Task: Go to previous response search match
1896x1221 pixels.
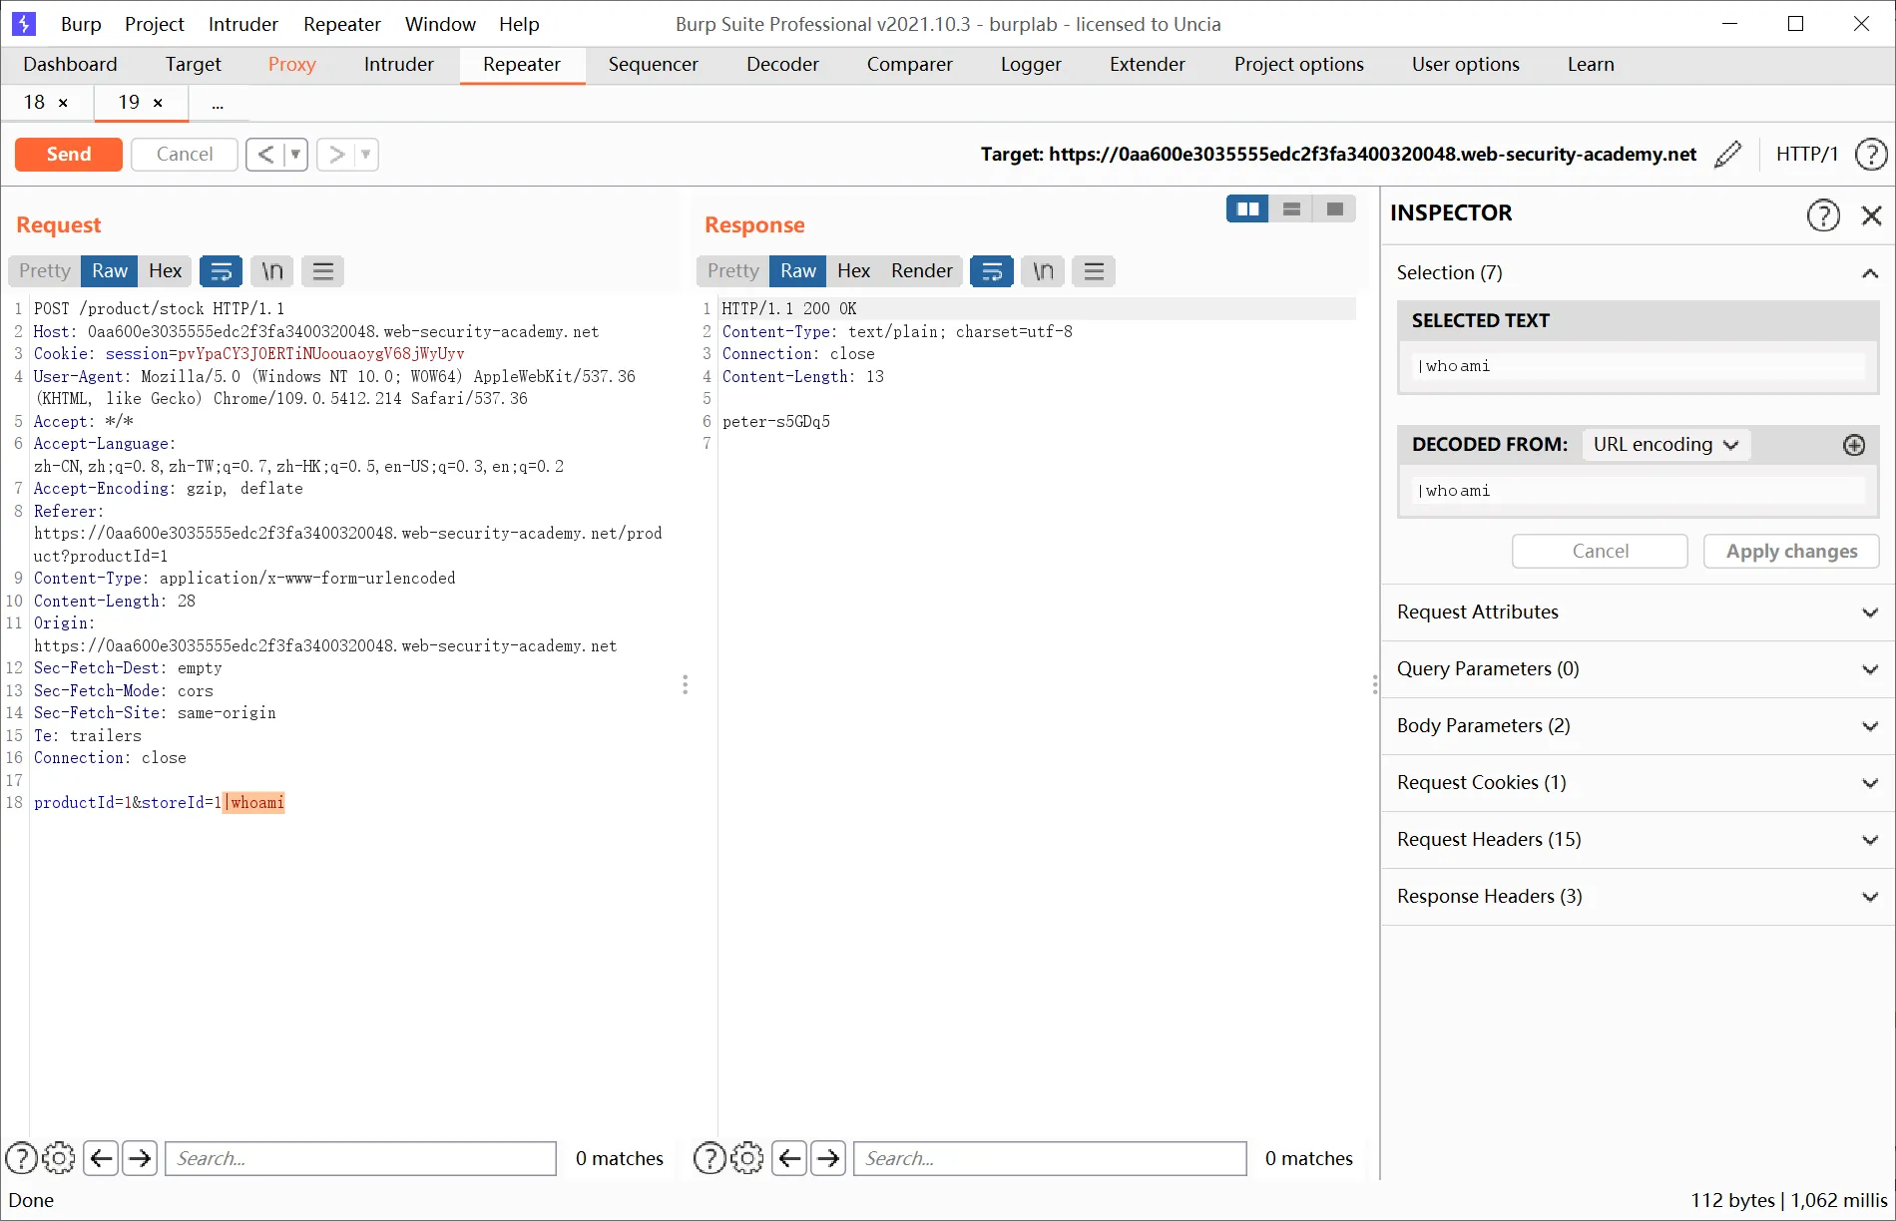Action: (789, 1158)
